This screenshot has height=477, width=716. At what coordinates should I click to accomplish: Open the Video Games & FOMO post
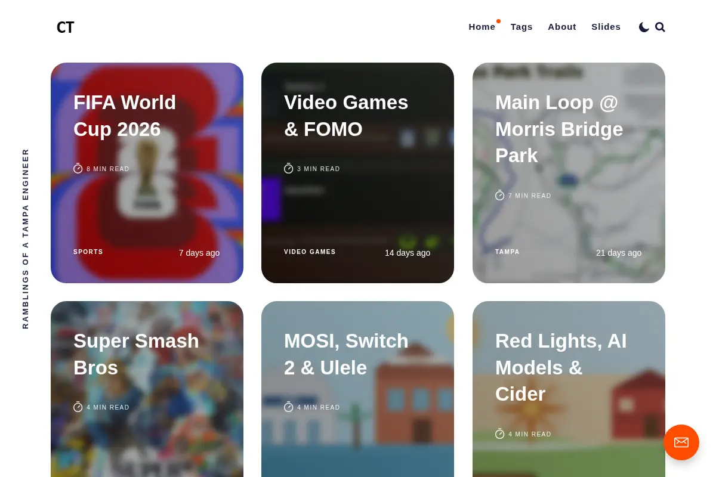[x=346, y=116]
